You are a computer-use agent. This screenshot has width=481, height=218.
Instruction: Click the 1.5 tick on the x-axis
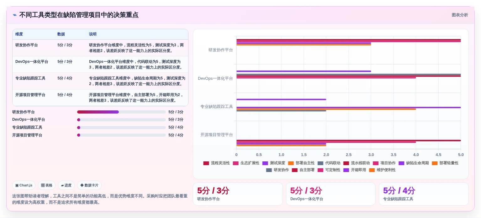pos(304,155)
